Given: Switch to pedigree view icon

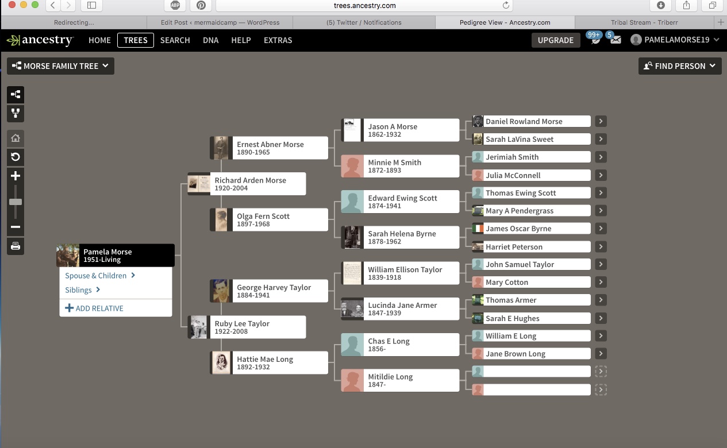Looking at the screenshot, I should click(16, 95).
